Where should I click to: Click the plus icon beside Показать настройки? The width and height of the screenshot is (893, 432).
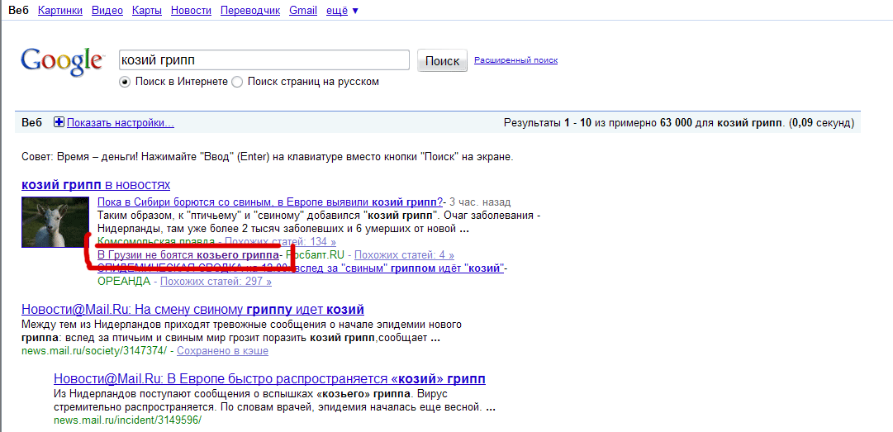pyautogui.click(x=59, y=122)
